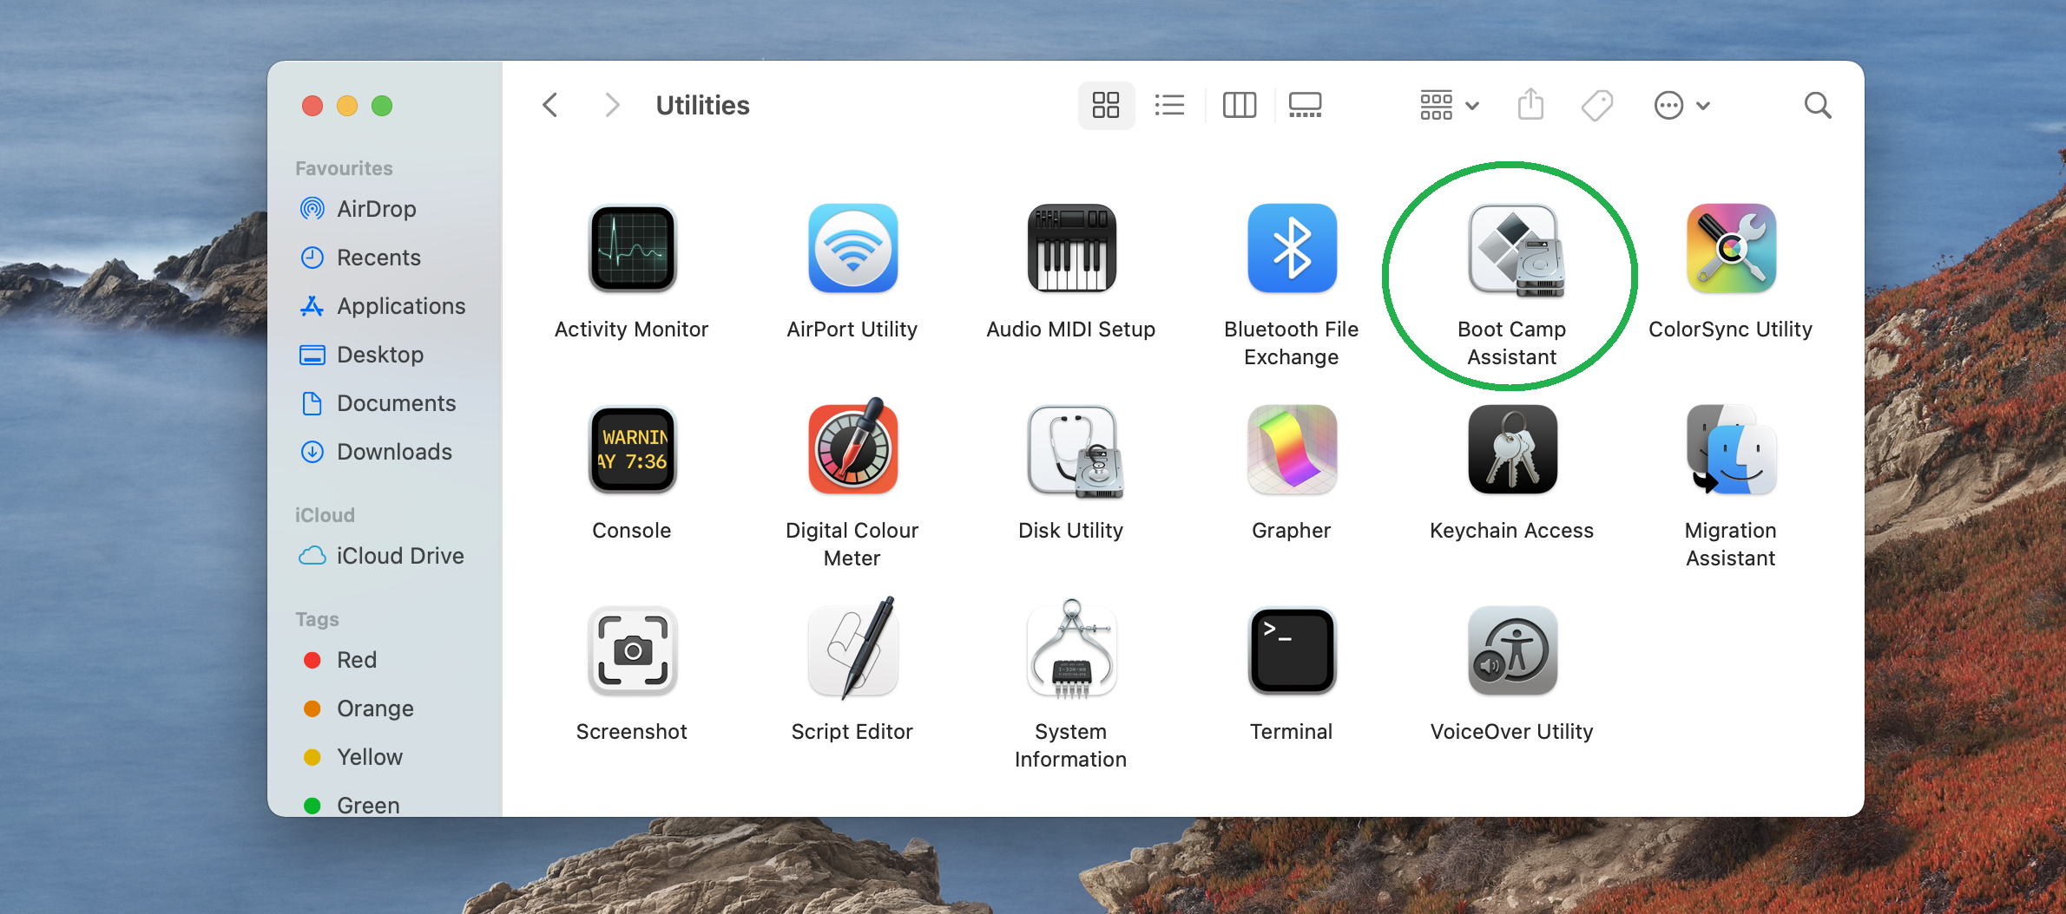Select the Console app icon

coord(632,450)
